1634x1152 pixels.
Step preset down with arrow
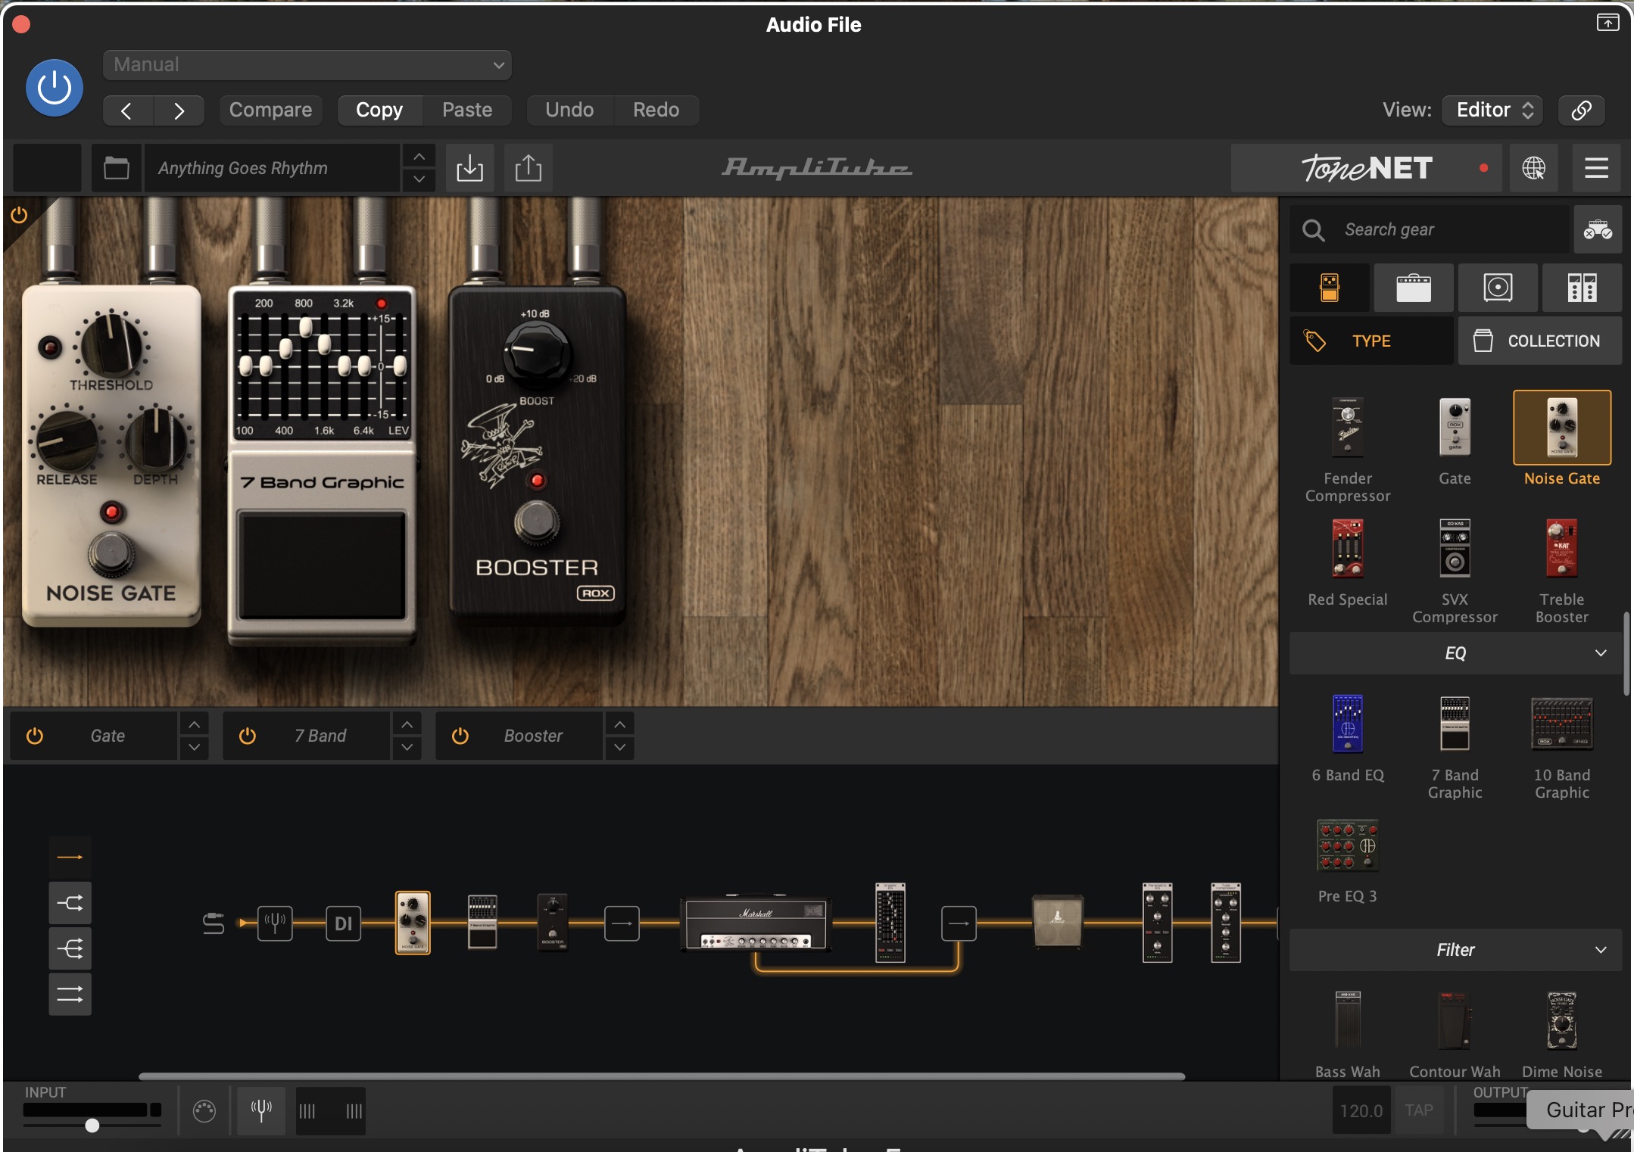click(x=419, y=180)
